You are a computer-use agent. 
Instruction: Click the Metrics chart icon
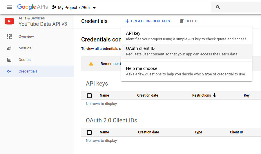click(9, 48)
